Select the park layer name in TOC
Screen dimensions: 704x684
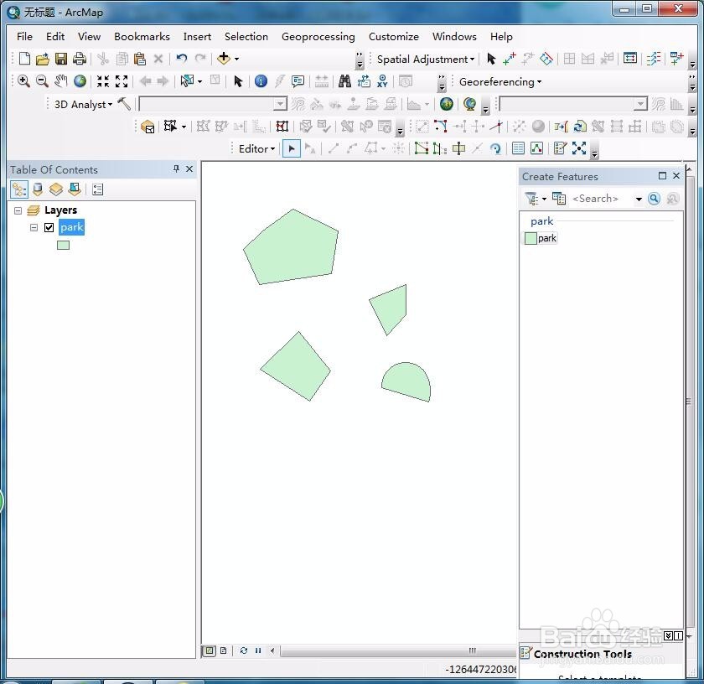click(x=72, y=227)
